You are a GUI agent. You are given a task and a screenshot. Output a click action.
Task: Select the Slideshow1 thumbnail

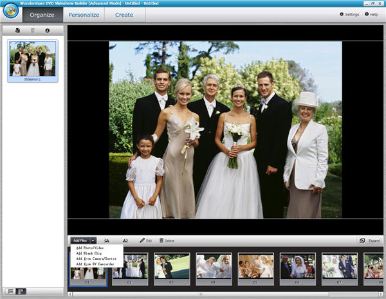pos(33,61)
